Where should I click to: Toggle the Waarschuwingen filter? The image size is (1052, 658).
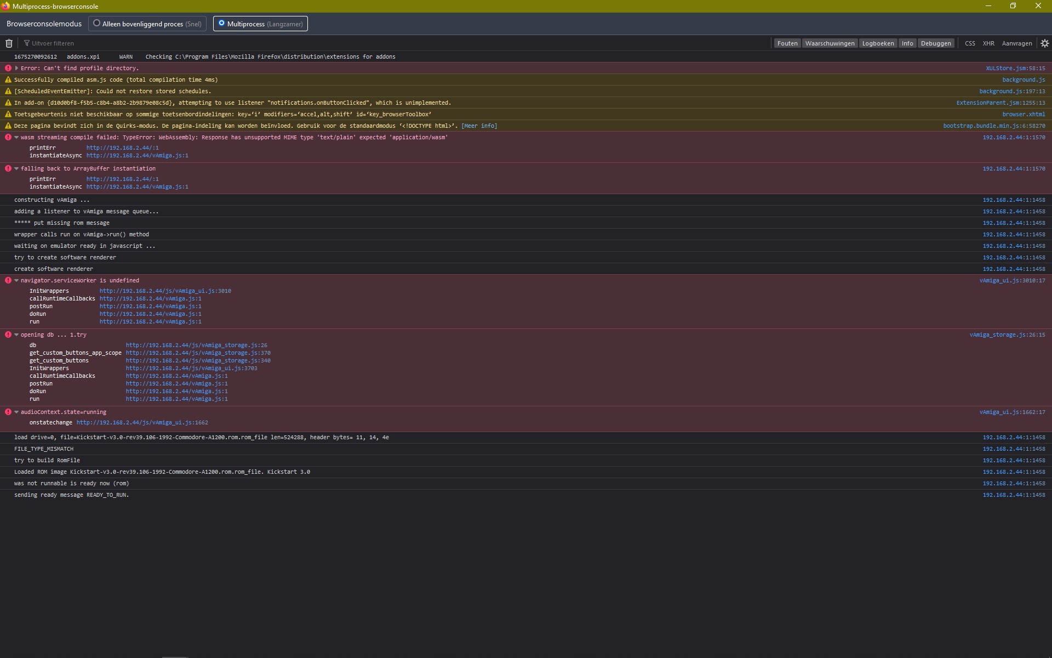pyautogui.click(x=830, y=43)
